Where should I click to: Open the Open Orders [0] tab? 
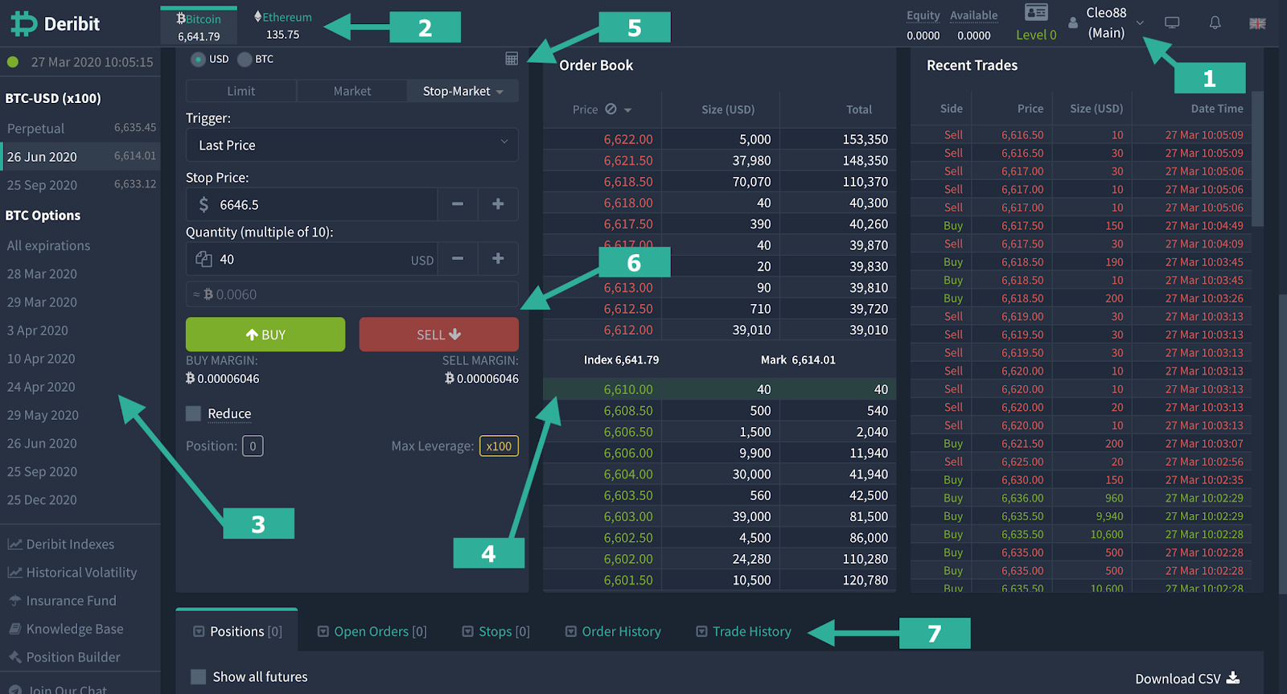tap(372, 631)
